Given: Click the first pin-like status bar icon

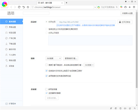Looking at the screenshot, I should pyautogui.click(x=111, y=108).
